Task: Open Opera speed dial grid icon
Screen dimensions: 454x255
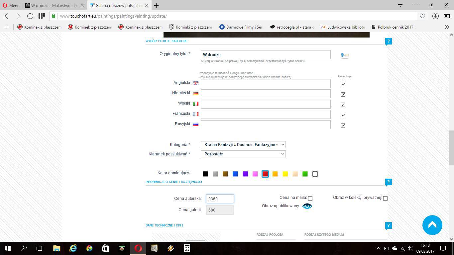Action: pos(42,16)
